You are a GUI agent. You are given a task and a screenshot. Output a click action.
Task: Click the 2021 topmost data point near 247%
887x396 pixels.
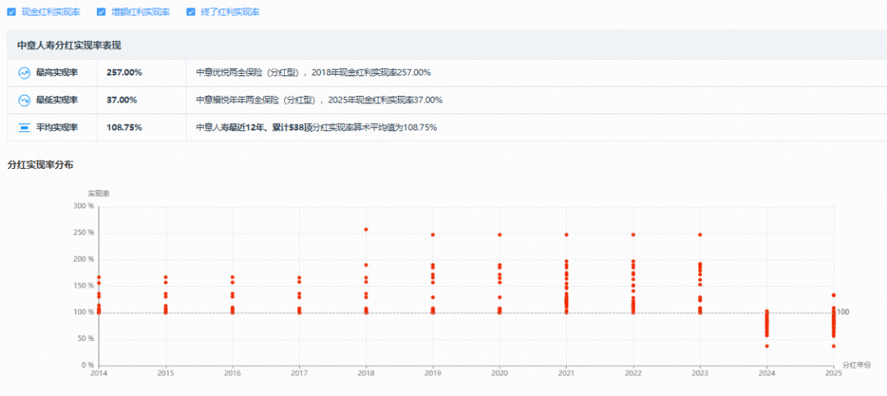pos(566,234)
